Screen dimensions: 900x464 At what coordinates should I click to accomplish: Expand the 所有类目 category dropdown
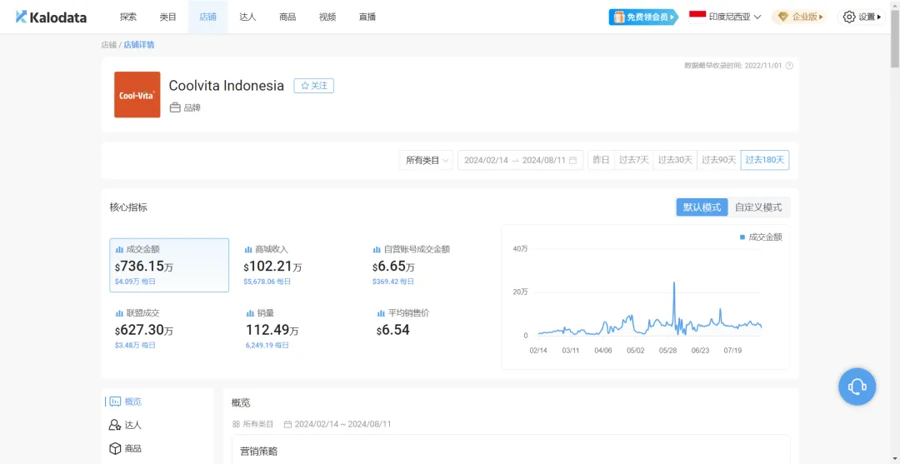click(x=427, y=160)
